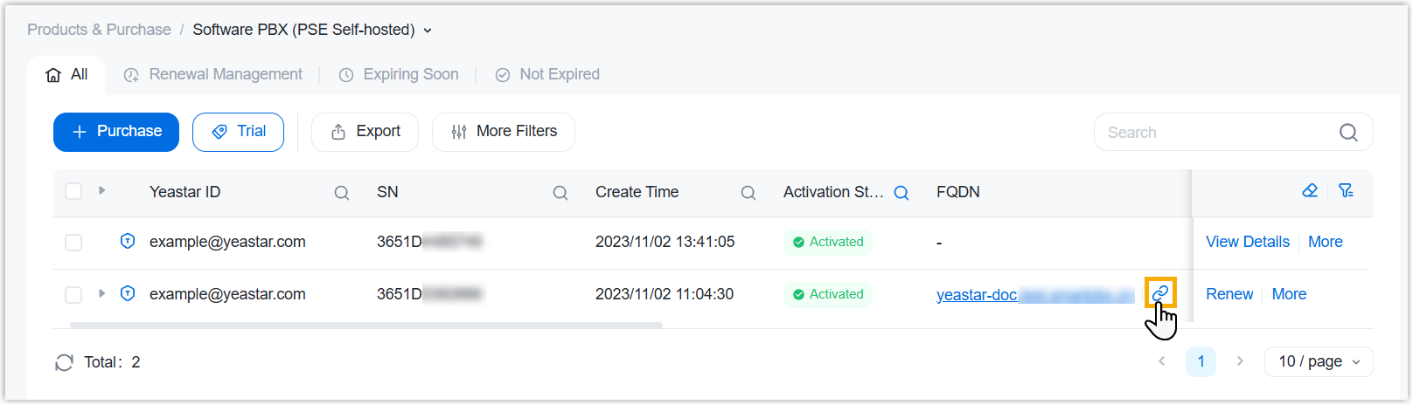This screenshot has height=405, width=1413.
Task: Click the link icon next to FQDN
Action: (1160, 293)
